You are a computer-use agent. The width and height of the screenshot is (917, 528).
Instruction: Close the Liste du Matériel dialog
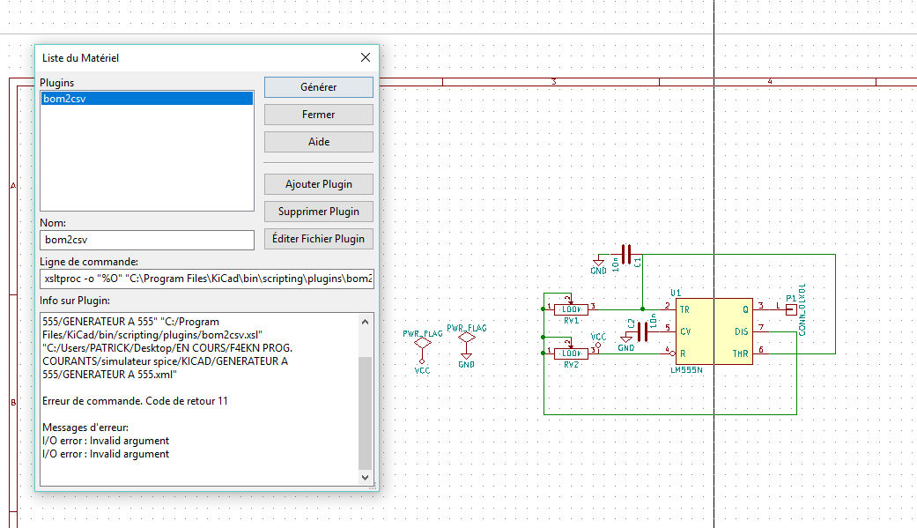coord(366,58)
